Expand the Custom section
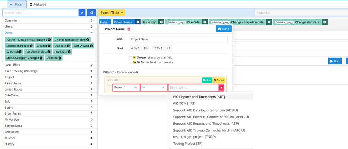 (50, 138)
